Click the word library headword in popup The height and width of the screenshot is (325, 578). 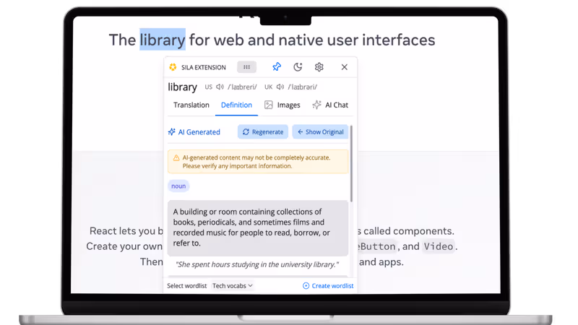183,87
